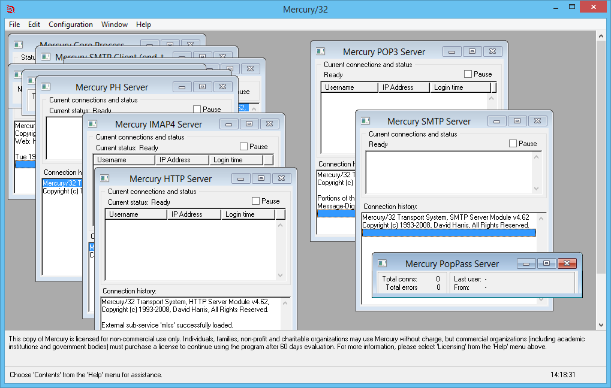Maximize the Mercury PH Server window
Image resolution: width=611 pixels, height=388 pixels.
202,87
